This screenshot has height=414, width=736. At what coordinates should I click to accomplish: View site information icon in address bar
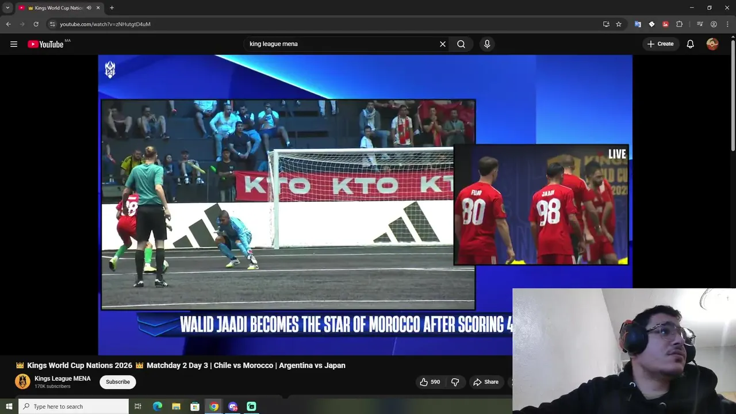coord(52,24)
